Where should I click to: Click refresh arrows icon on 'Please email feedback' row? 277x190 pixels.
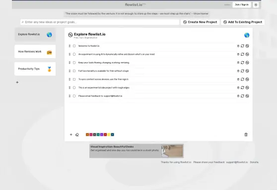point(242,96)
